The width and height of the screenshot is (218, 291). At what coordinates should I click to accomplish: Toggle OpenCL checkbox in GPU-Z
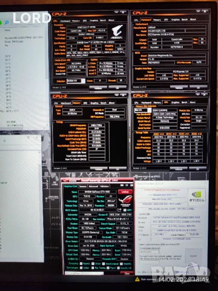[x=81, y=264]
